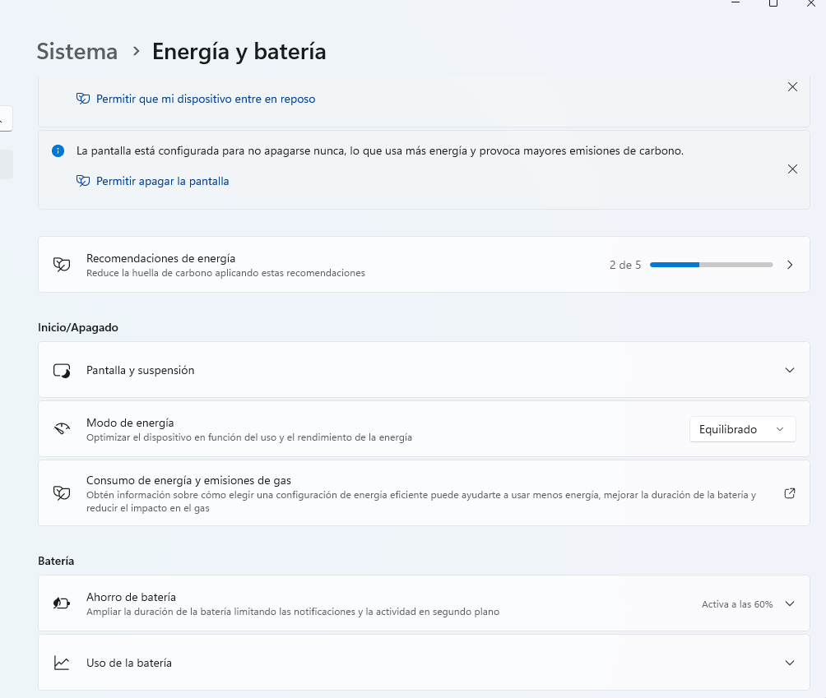Open external link icon for Consumo de energía
This screenshot has width=826, height=698.
tap(790, 493)
